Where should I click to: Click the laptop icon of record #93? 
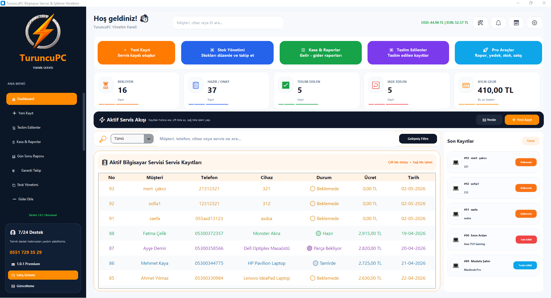point(456,162)
